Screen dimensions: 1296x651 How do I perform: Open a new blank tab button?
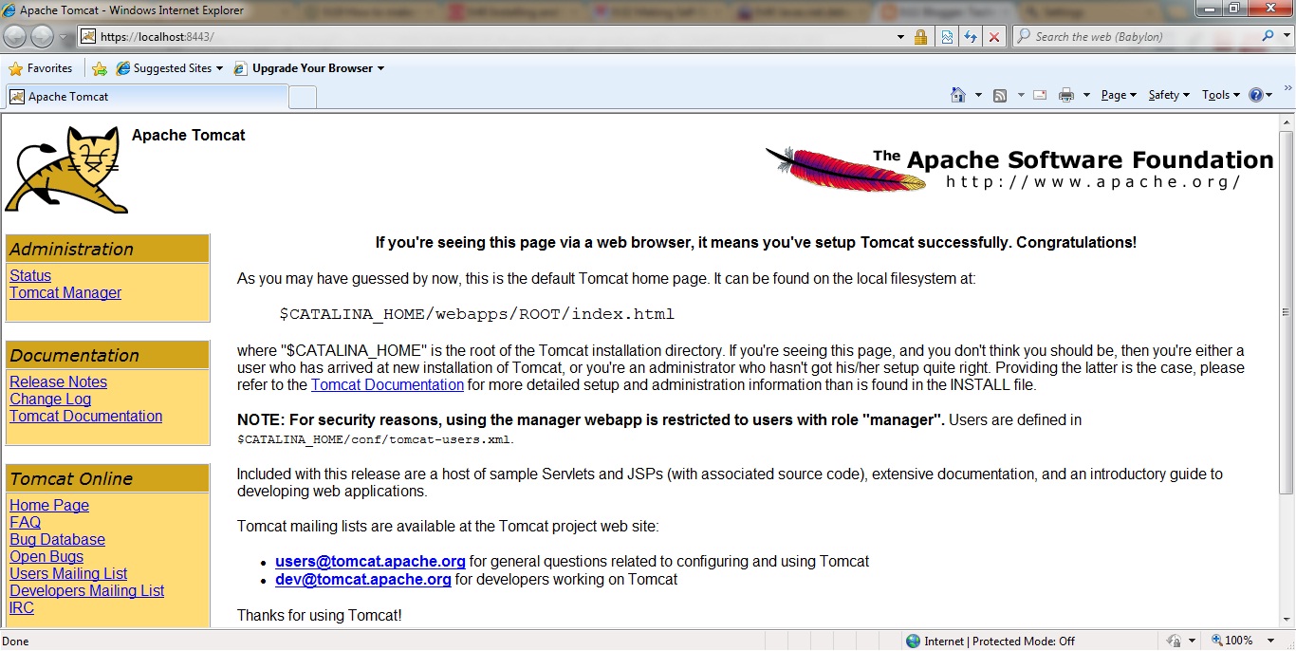[x=302, y=97]
